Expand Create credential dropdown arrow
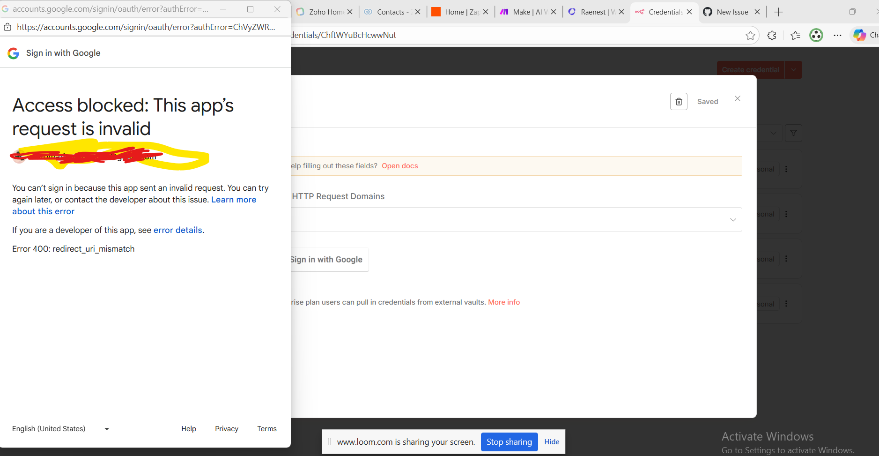Screen dimensions: 879x456 793,70
